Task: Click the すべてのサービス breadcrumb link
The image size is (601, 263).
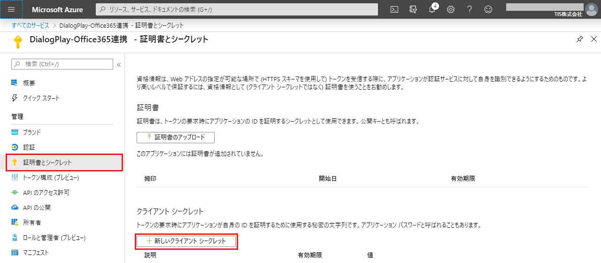Action: (31, 25)
